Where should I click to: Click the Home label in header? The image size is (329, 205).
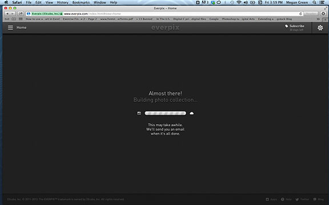pyautogui.click(x=21, y=27)
